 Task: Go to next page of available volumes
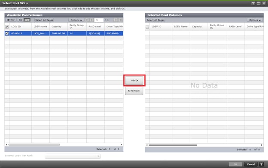(x=116, y=20)
